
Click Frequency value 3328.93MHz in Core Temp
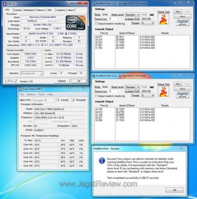point(60,117)
